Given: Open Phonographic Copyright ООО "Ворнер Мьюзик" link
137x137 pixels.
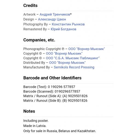Looking at the screenshot, I should (x=87, y=49).
